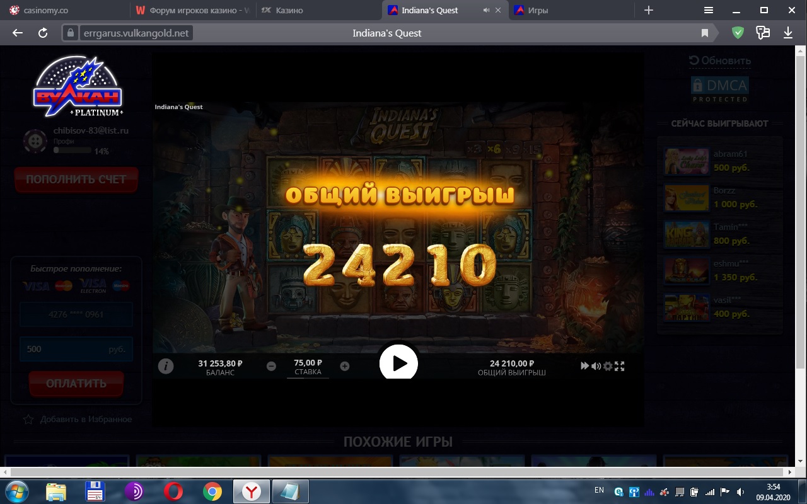807x504 pixels.
Task: Click the deposit amount field showing 500
Action: point(76,349)
